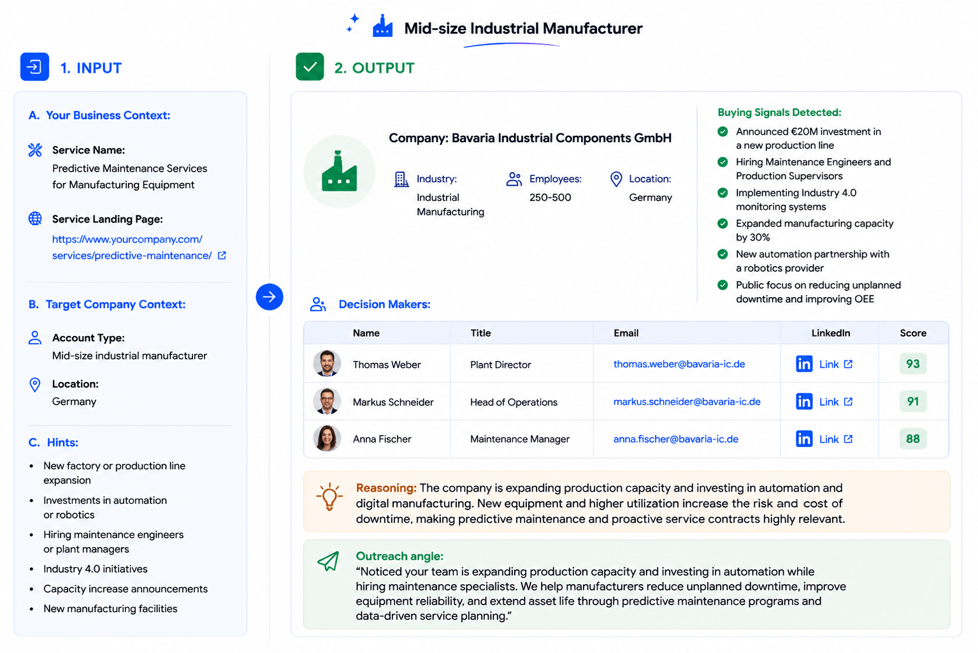Click the person icon beside Account Type
This screenshot has width=978, height=653.
click(35, 337)
